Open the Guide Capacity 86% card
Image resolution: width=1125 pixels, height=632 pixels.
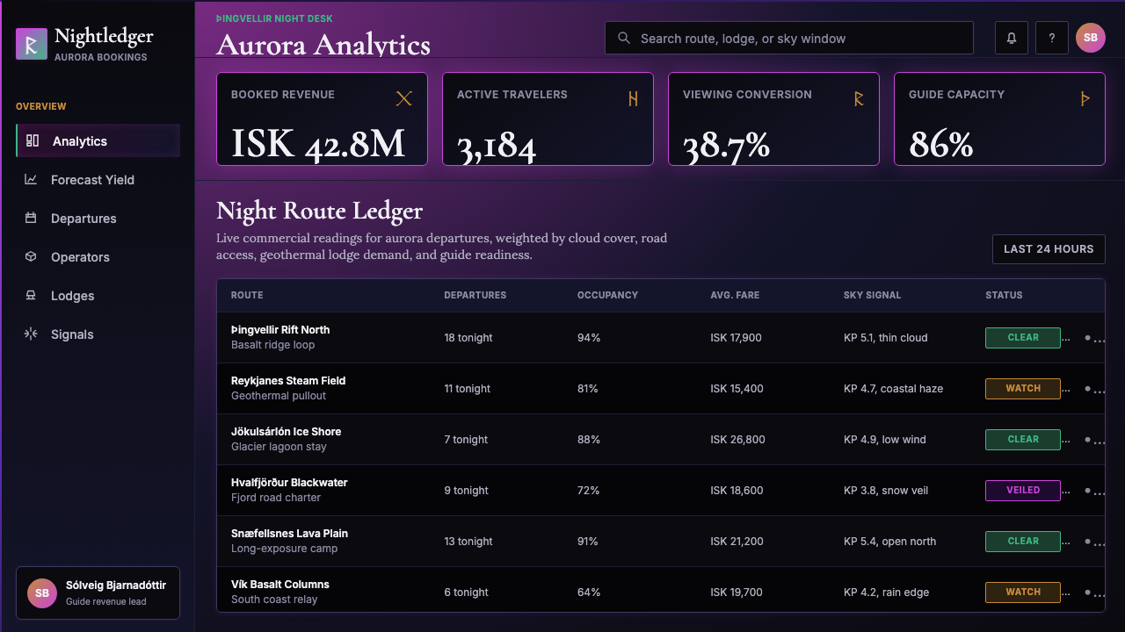(x=999, y=118)
